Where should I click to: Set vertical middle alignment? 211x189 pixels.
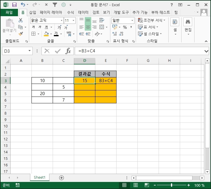(88, 20)
